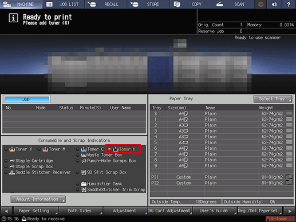
Task: Select the Toner K indicator icon
Action: 116,149
